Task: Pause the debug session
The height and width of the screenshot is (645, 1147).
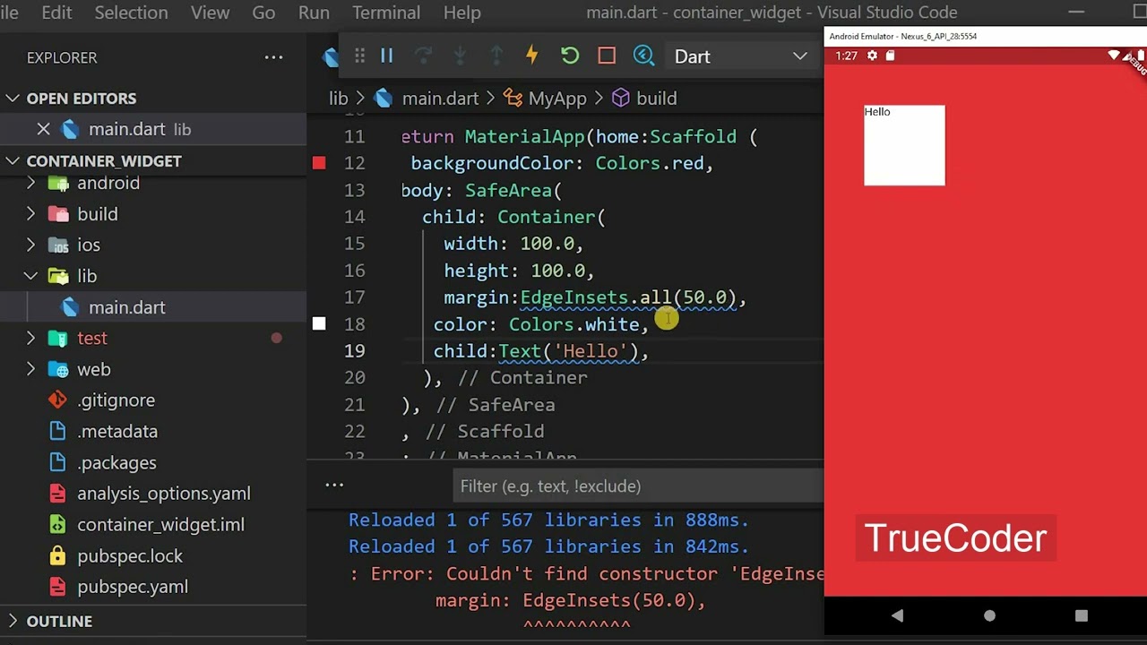Action: (x=387, y=56)
